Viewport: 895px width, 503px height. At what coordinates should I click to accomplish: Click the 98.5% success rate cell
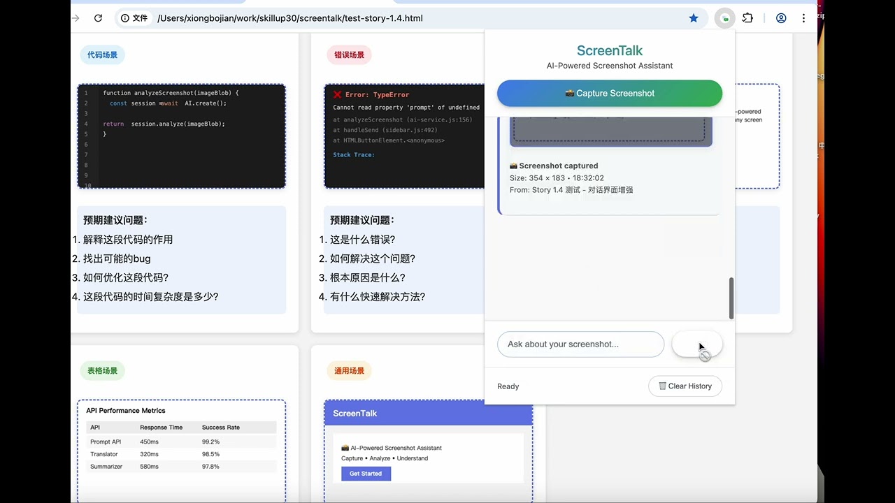point(210,454)
